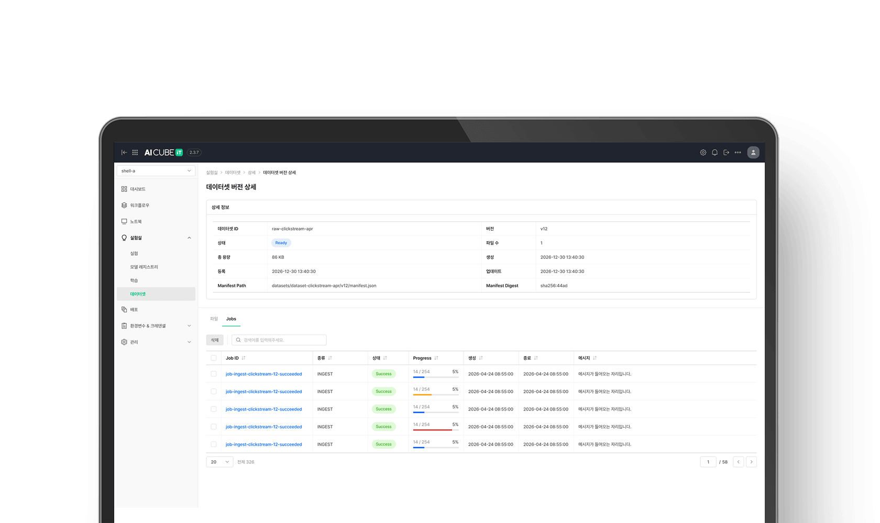
Task: Click 실험실 breadcrumb link
Action: [212, 173]
